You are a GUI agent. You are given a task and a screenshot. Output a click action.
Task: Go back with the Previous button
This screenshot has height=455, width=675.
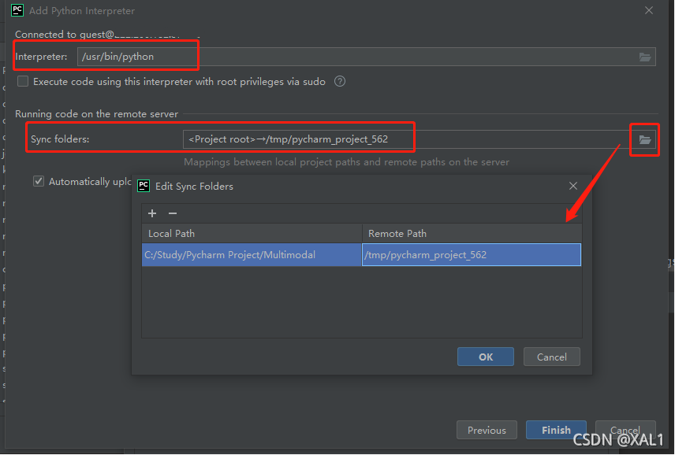tap(487, 430)
